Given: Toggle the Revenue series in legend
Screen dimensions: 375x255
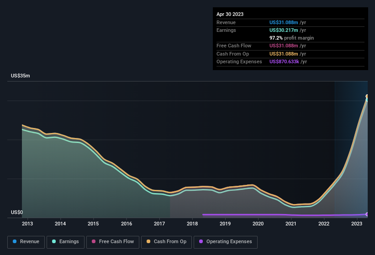Looking at the screenshot, I should click(26, 242).
